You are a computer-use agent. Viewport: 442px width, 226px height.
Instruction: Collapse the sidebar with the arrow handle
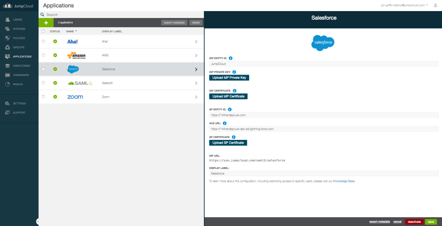tap(37, 222)
